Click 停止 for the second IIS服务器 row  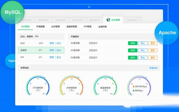[143, 50]
